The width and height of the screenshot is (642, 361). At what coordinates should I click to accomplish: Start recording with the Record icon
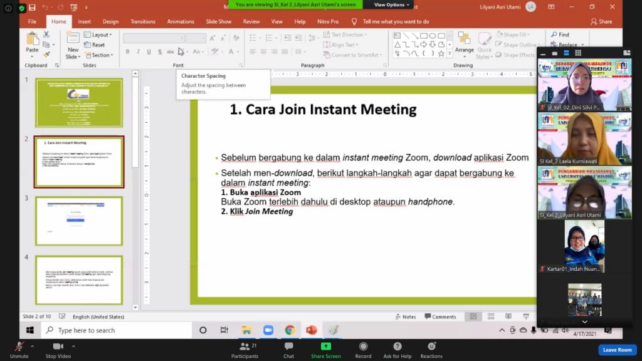click(x=363, y=347)
